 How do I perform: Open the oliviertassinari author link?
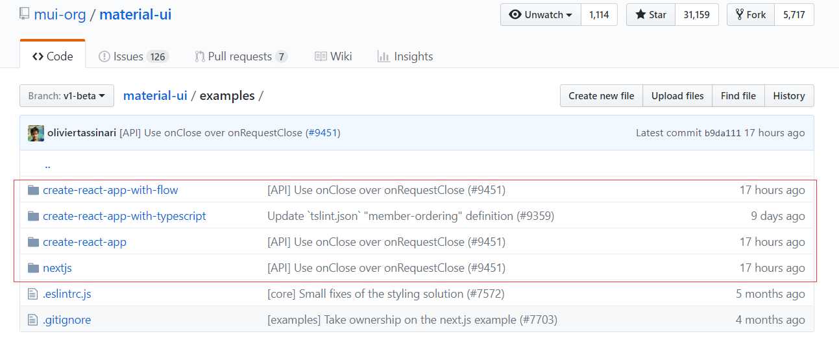[x=82, y=133]
